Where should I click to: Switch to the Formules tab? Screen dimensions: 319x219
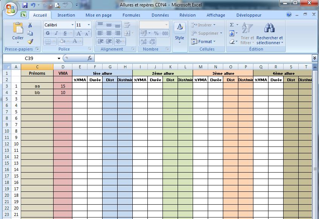(x=131, y=15)
